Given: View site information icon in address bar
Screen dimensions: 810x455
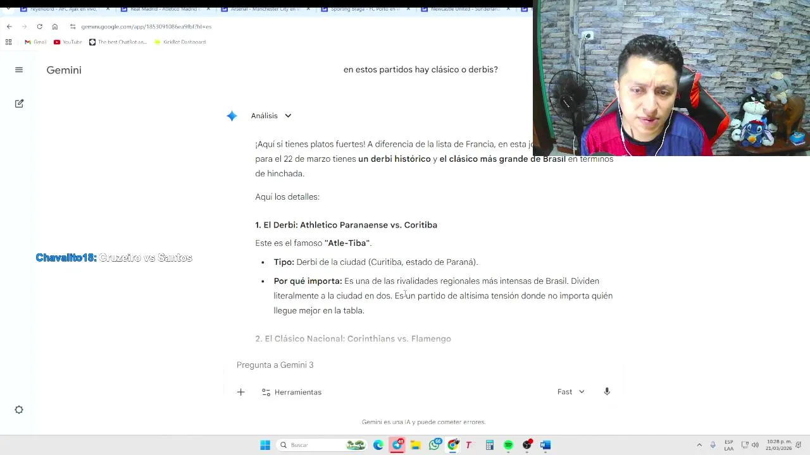Looking at the screenshot, I should 73,27.
